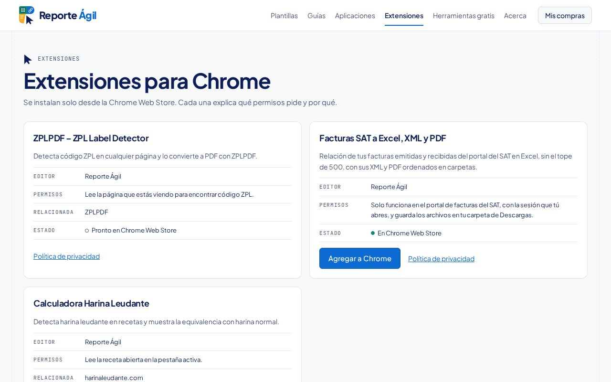Screen dimensions: 611x382
Task: Click ZPLPDF – ZPL Label Detector title
Action: [x=91, y=138]
